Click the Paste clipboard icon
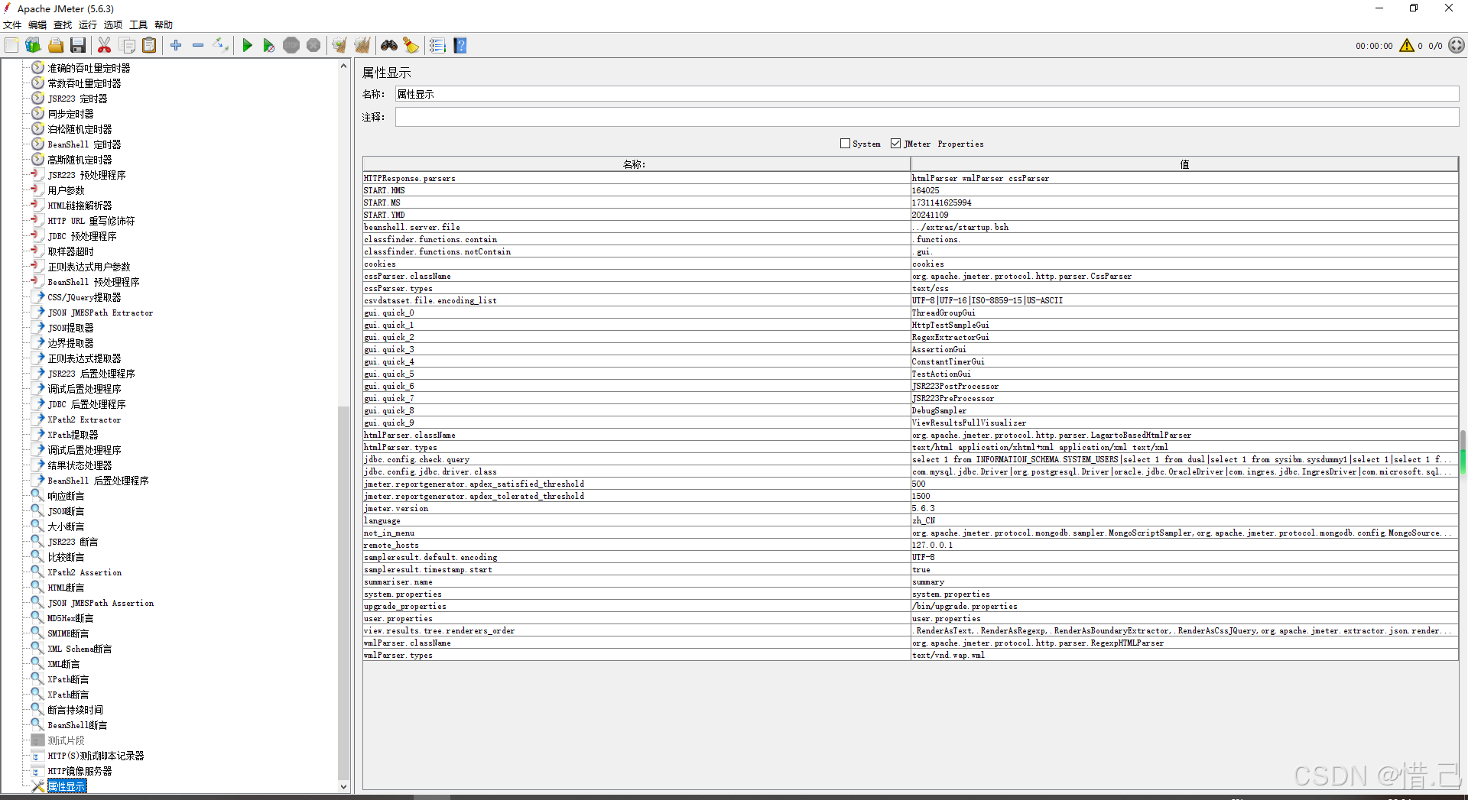Screen dimensions: 1468x800 pos(149,45)
